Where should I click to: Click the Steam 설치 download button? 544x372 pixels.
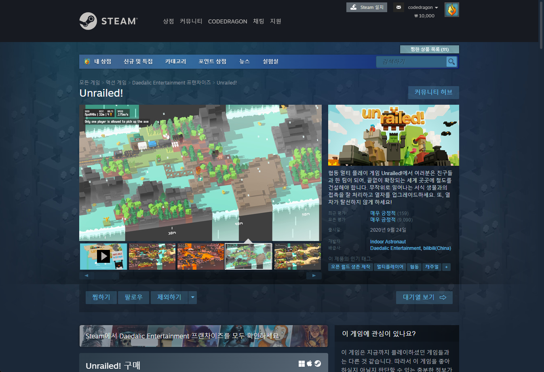367,7
